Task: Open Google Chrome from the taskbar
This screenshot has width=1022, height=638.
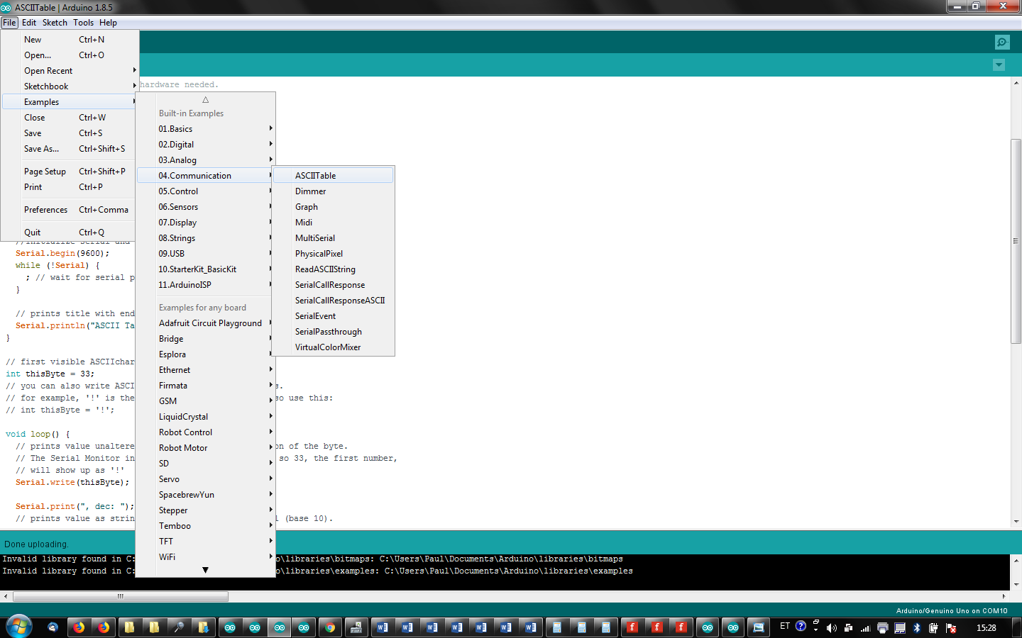Action: click(329, 627)
